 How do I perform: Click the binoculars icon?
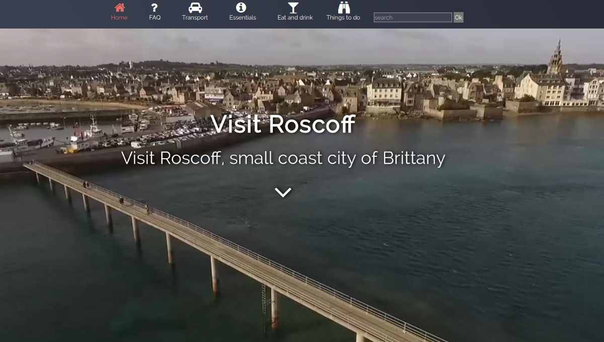tap(344, 8)
